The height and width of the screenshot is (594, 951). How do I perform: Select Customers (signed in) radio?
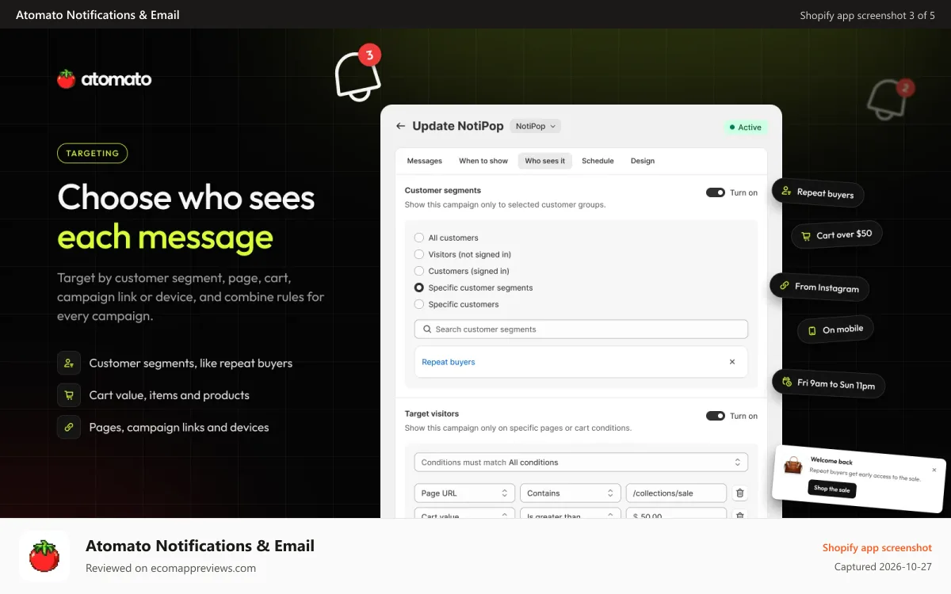click(x=419, y=271)
